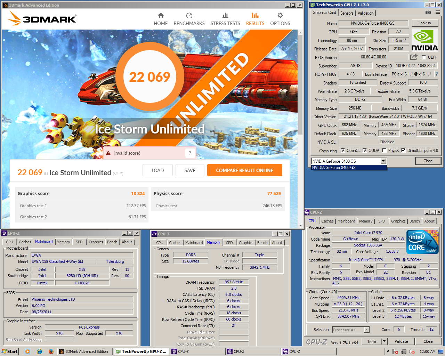Viewport: 445px width, 356px height.
Task: Open BENCHMARKS in the 3DMark navigation
Action: point(189,19)
